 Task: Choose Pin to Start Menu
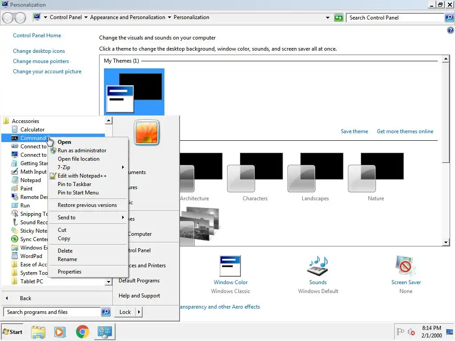tap(78, 193)
